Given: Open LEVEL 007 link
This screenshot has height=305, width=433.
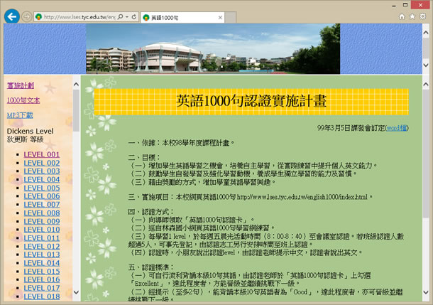Looking at the screenshot, I should click(x=42, y=205).
